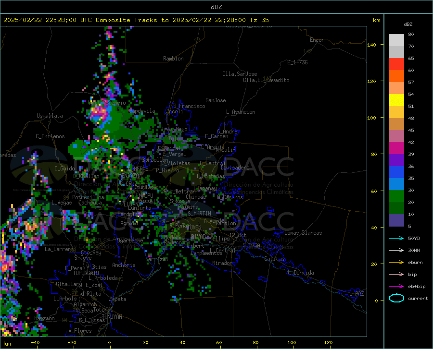Click the cyan 'current' ellipse legend icon
433x349 pixels.
pyautogui.click(x=396, y=298)
